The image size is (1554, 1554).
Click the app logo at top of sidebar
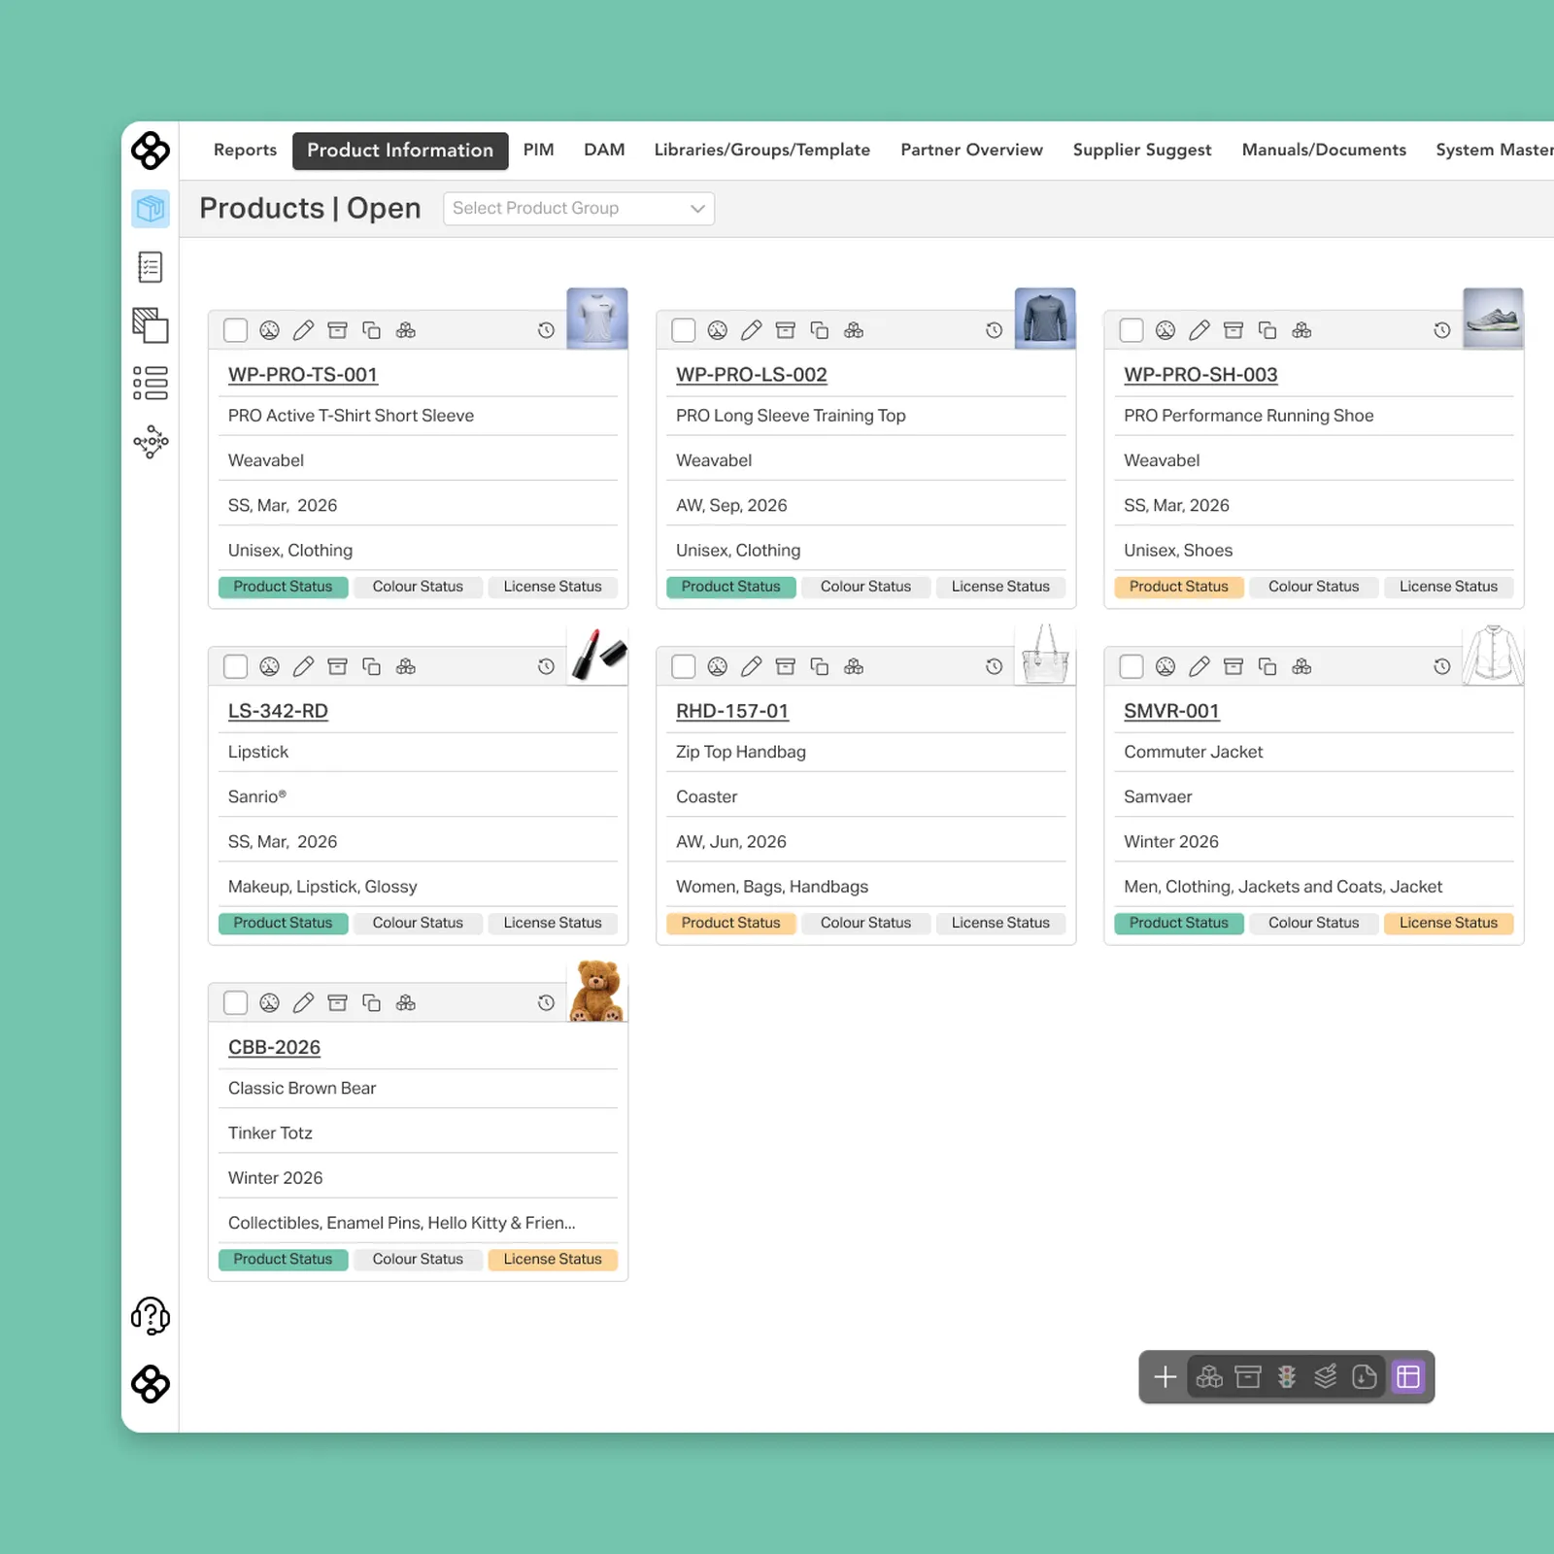pyautogui.click(x=151, y=151)
